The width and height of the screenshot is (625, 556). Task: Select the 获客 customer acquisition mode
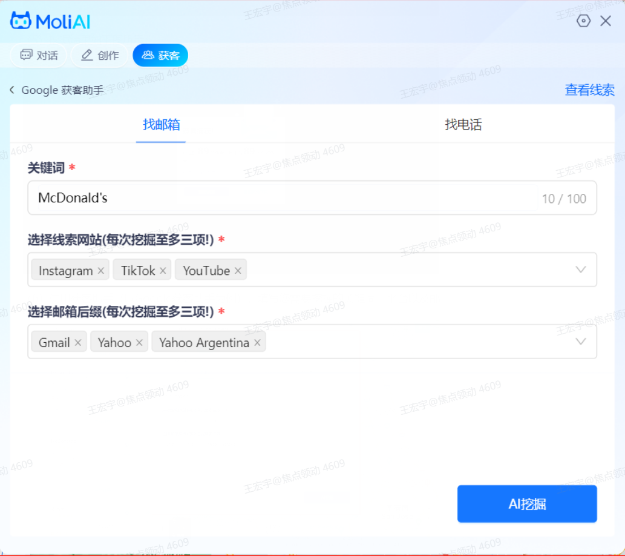pyautogui.click(x=161, y=56)
